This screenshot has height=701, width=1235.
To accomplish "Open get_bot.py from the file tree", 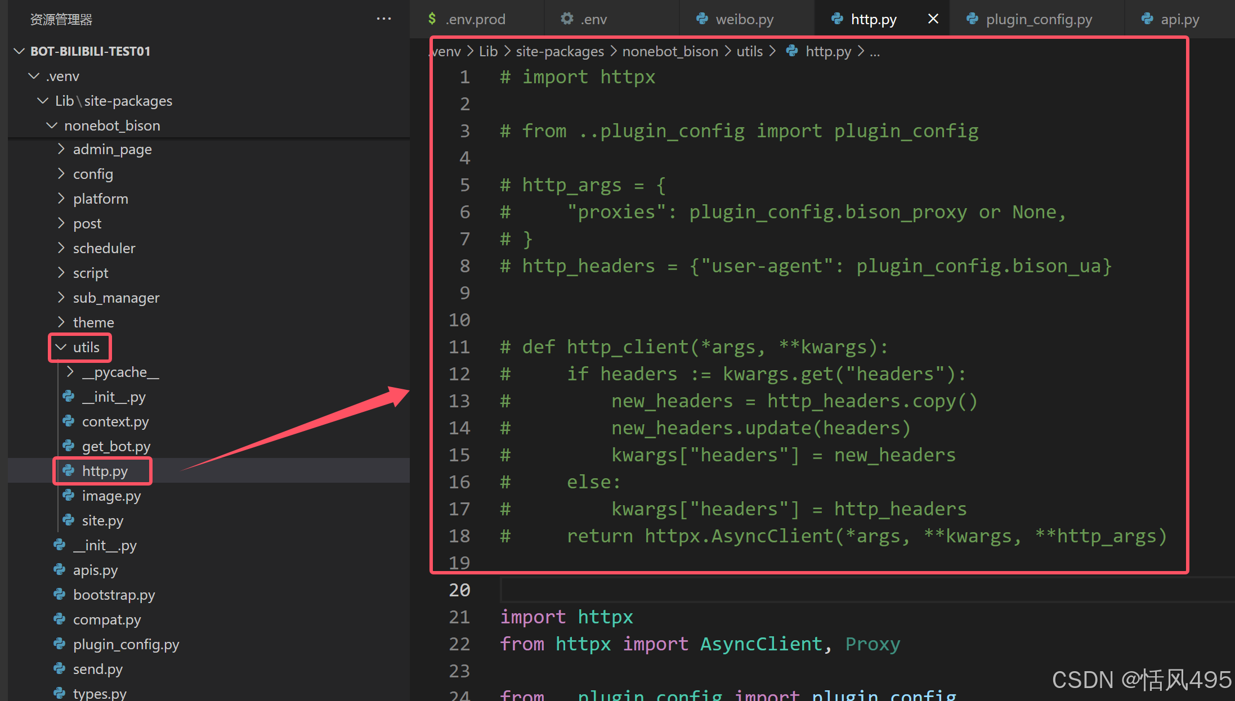I will (x=116, y=446).
